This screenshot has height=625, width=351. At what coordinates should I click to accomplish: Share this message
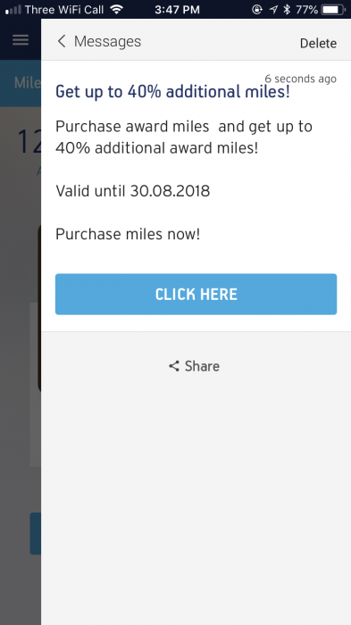coord(194,366)
